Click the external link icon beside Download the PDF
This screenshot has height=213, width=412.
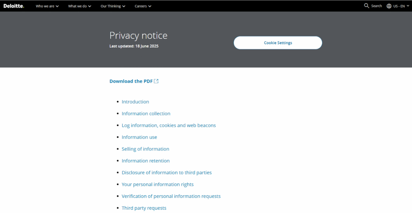click(157, 81)
